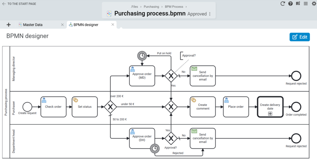Click the '50 to 200 €' flow label
The image size is (317, 161).
tap(120, 119)
